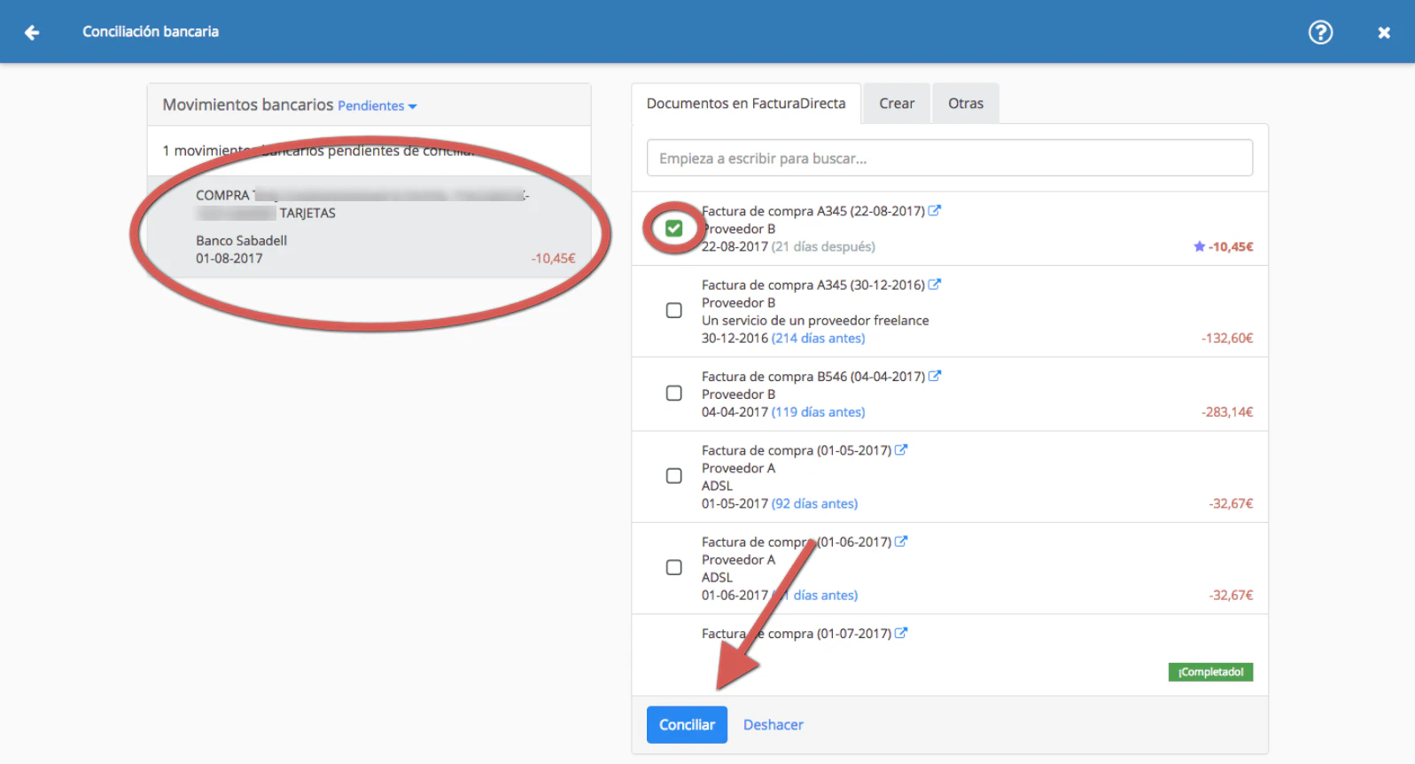Image resolution: width=1415 pixels, height=764 pixels.
Task: Close the Conciliación bancaria screen
Action: click(1383, 33)
